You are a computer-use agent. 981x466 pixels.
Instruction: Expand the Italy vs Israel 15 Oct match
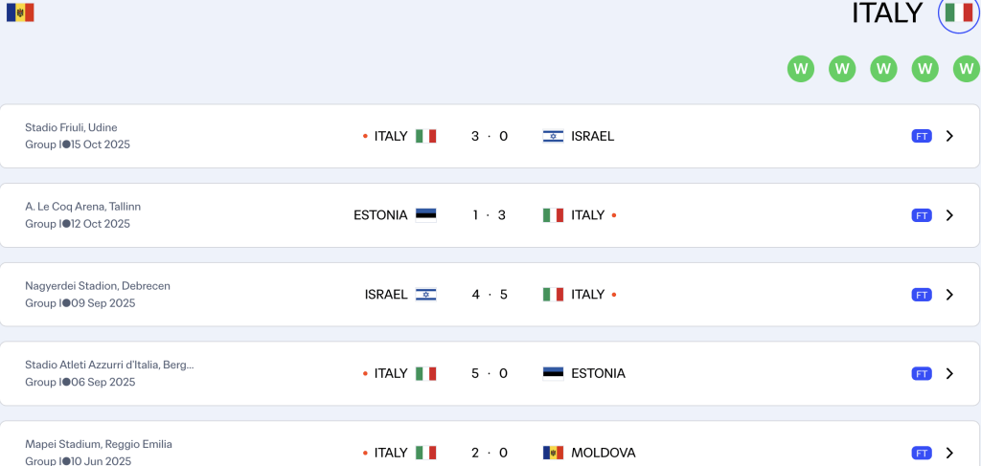click(949, 136)
